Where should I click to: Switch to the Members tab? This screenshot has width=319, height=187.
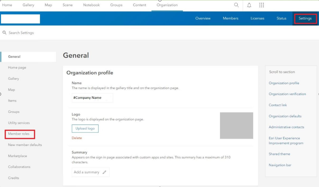(x=230, y=18)
